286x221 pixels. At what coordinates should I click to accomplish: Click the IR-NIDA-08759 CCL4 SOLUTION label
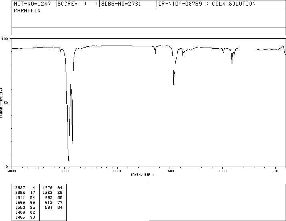pyautogui.click(x=207, y=4)
